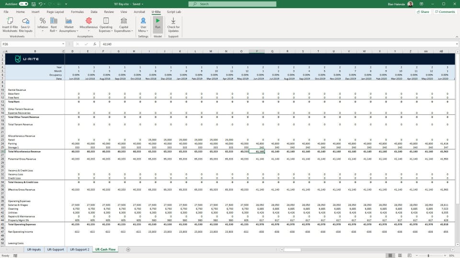Switch to Page Break Preview view
Viewport: 460px width, 258px height.
pyautogui.click(x=410, y=255)
